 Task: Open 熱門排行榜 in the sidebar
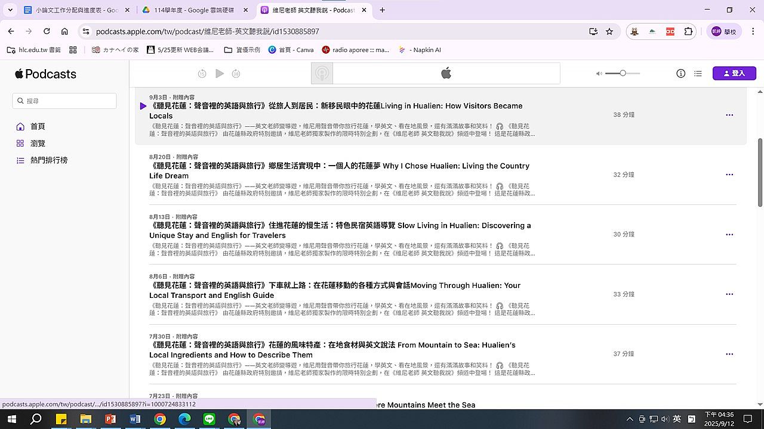coord(49,160)
